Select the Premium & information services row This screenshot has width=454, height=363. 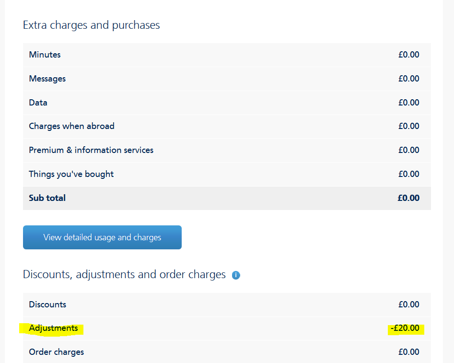[x=91, y=150]
